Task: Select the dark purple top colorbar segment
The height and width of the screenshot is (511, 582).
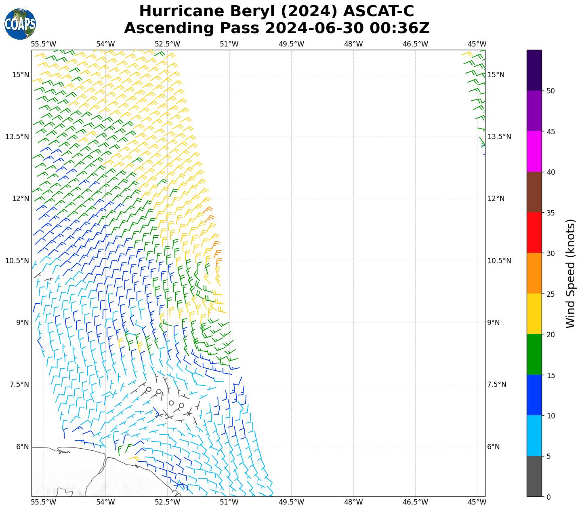Action: [x=534, y=70]
